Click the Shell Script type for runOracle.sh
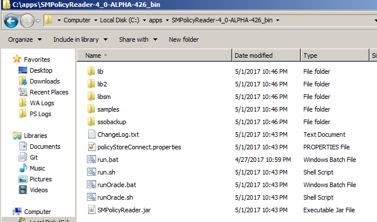 318,197
